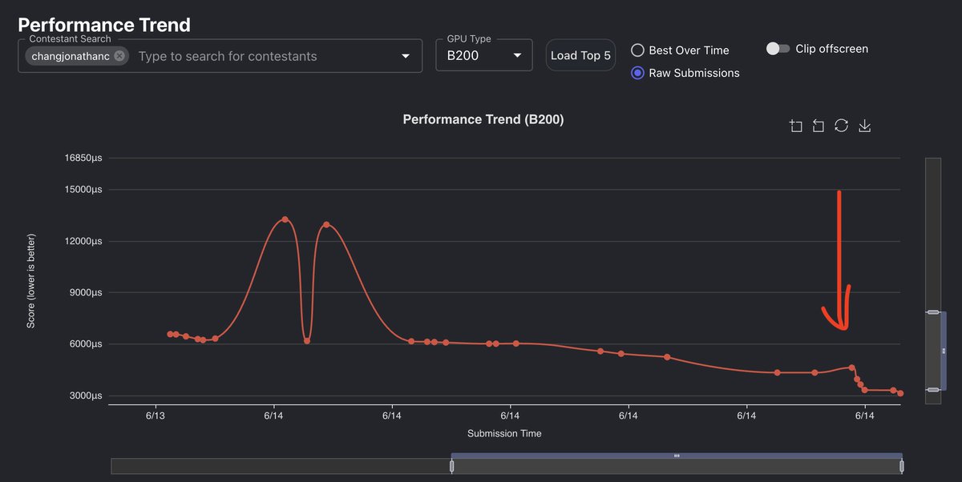Click the Performance Trend (B200) chart title
This screenshot has width=962, height=482.
click(x=483, y=119)
